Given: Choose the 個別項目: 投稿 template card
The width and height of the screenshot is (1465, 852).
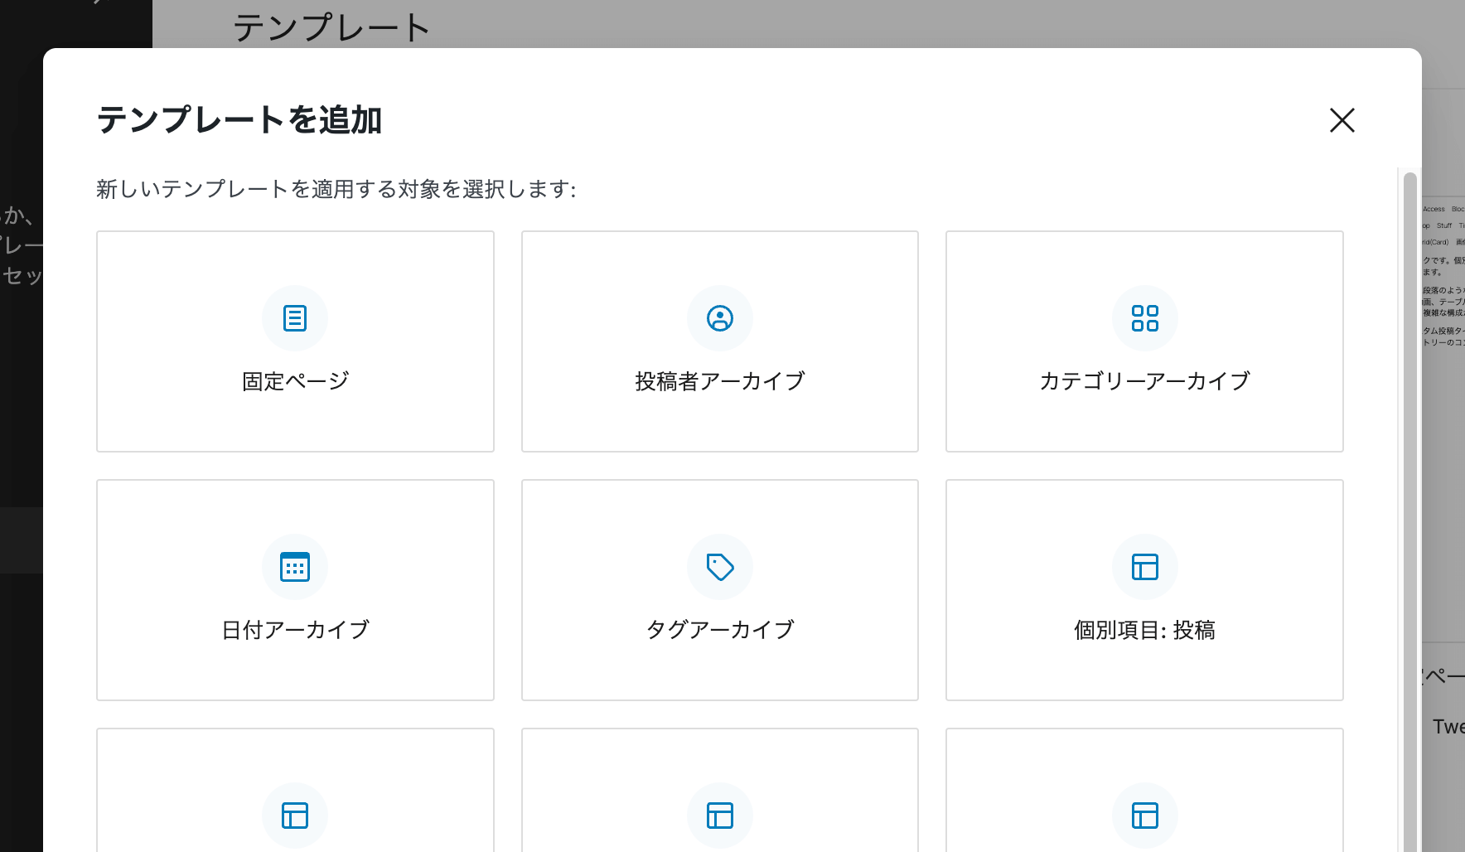Looking at the screenshot, I should tap(1144, 590).
